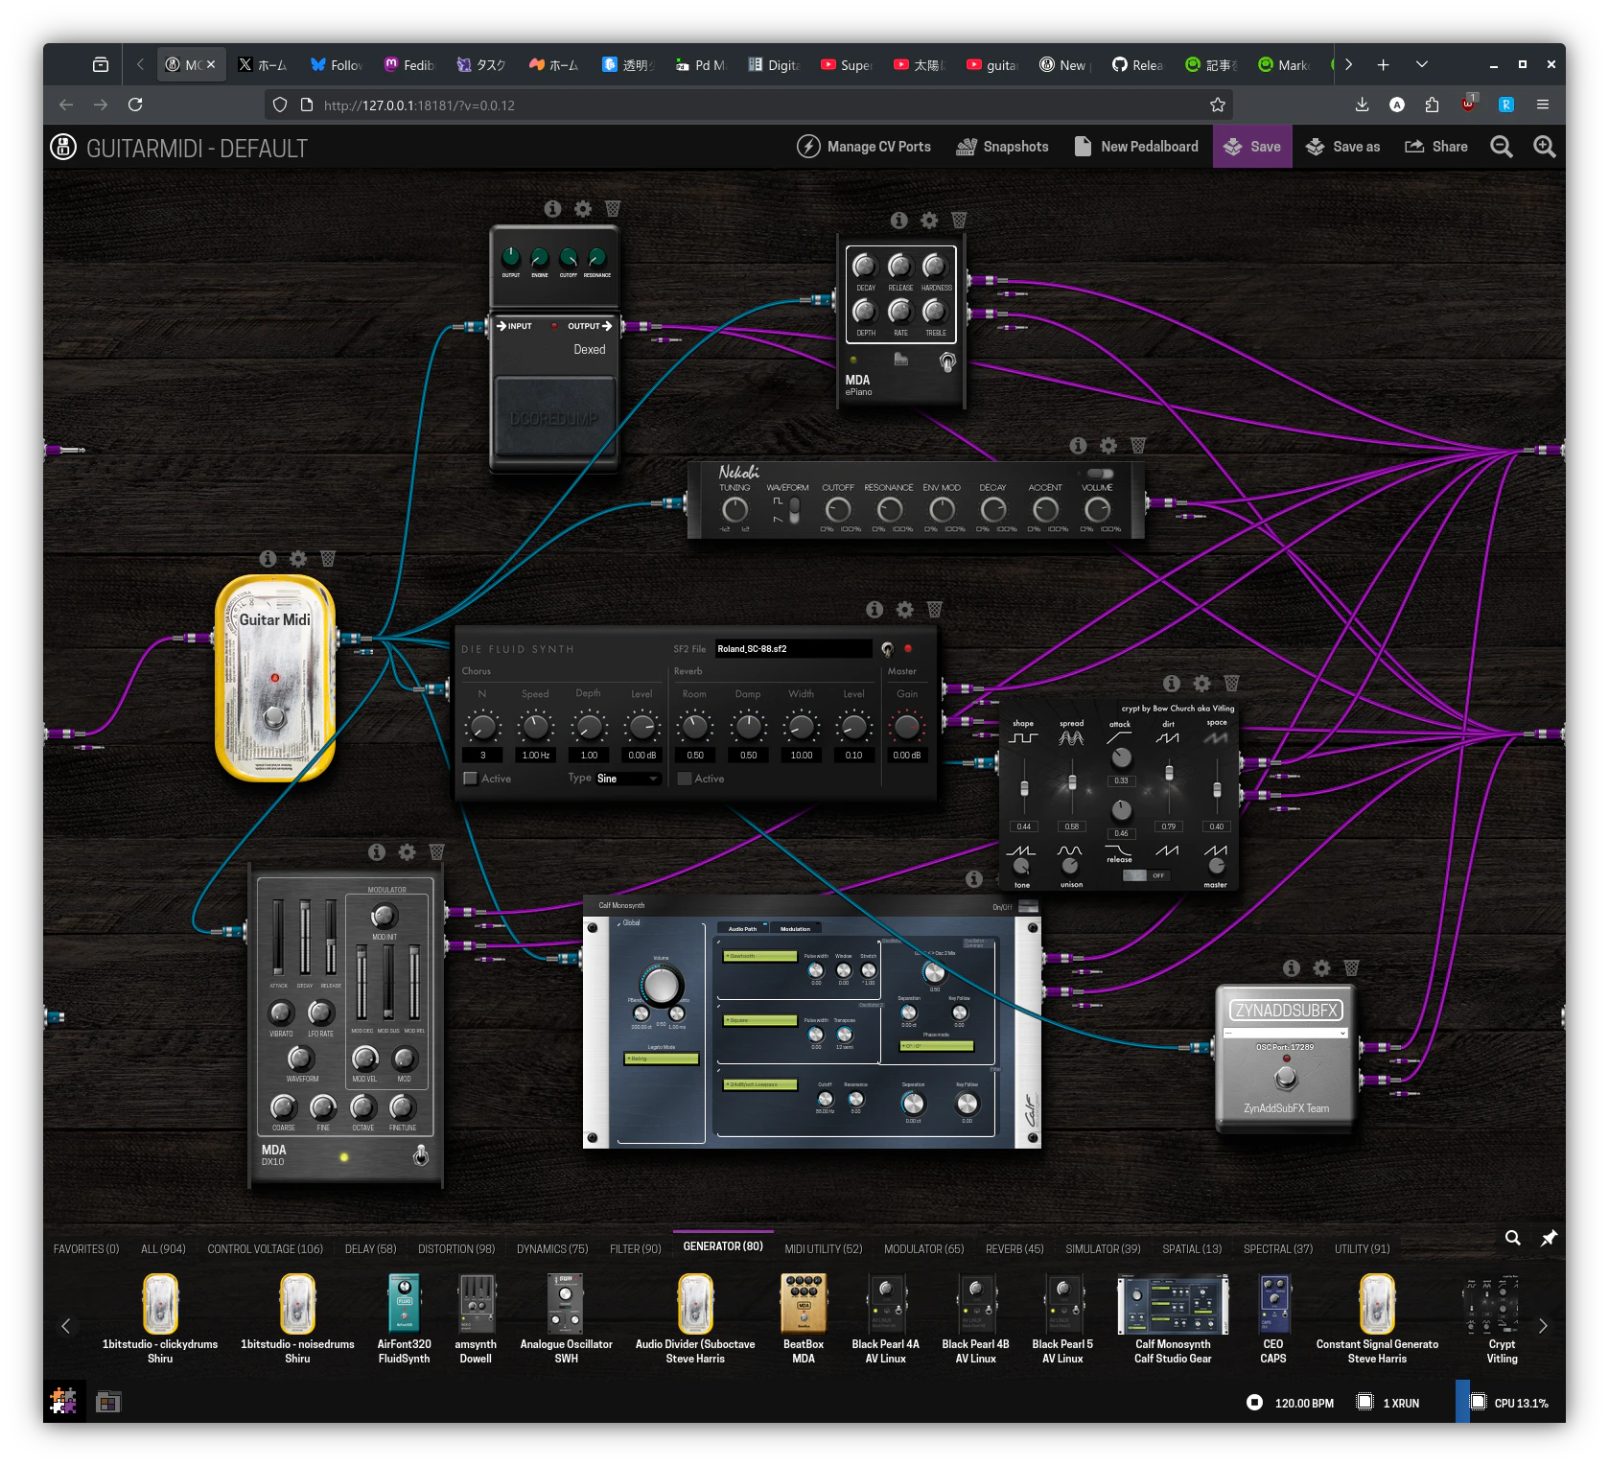Select the MIDI UTILITY (52) category tab
The image size is (1609, 1466).
click(x=823, y=1248)
